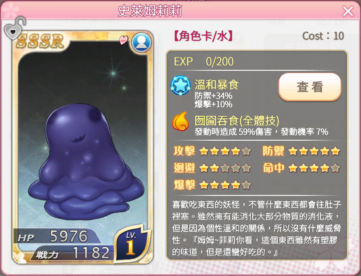Select the blue star passive skill icon
The image size is (361, 276).
click(x=180, y=85)
